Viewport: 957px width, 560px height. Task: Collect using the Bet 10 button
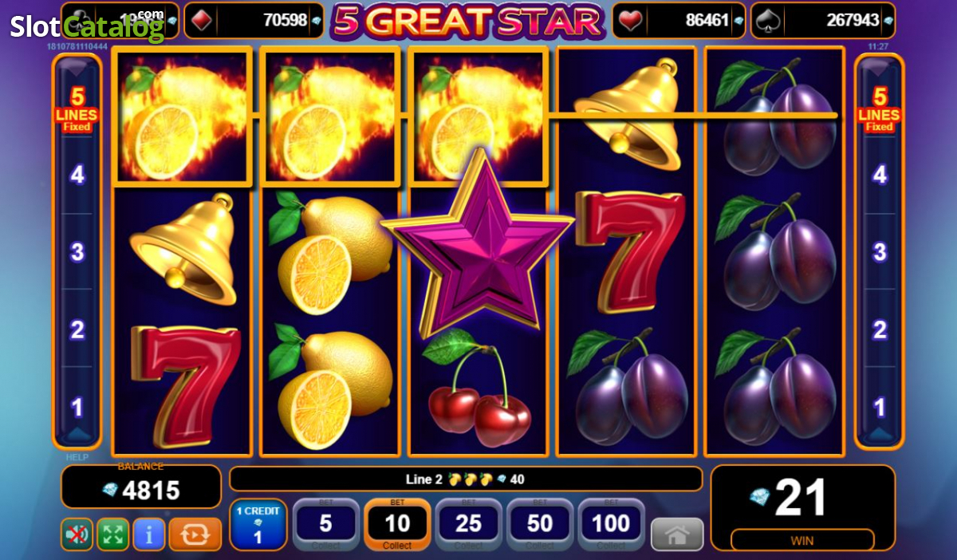397,524
